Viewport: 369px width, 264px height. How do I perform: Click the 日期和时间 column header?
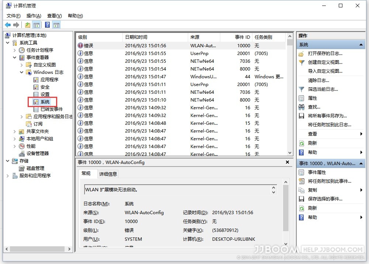click(136, 37)
